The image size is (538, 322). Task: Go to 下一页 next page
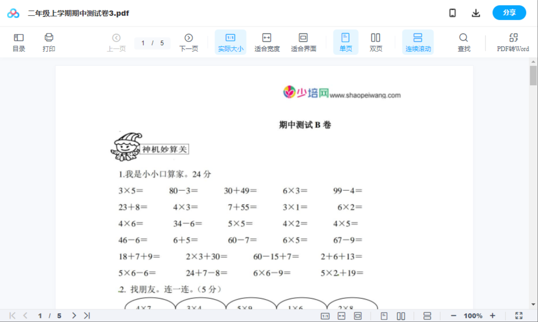tap(189, 42)
